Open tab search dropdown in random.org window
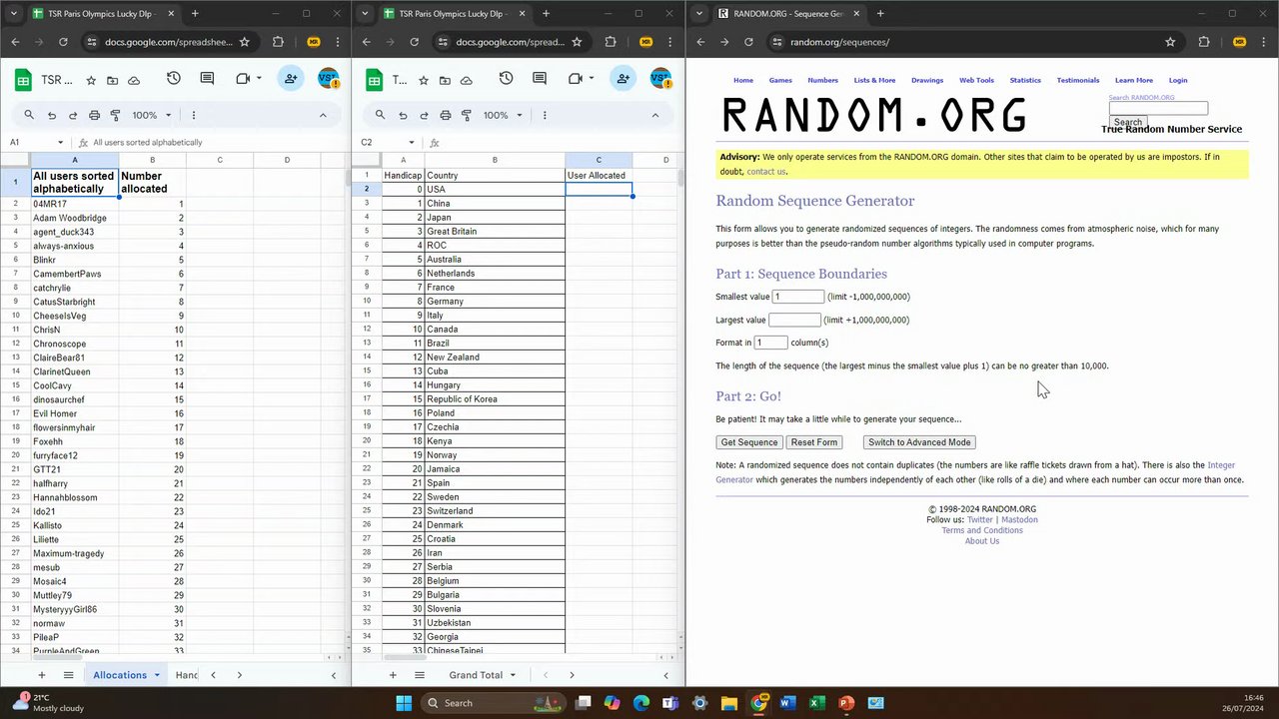Image resolution: width=1279 pixels, height=719 pixels. [697, 14]
